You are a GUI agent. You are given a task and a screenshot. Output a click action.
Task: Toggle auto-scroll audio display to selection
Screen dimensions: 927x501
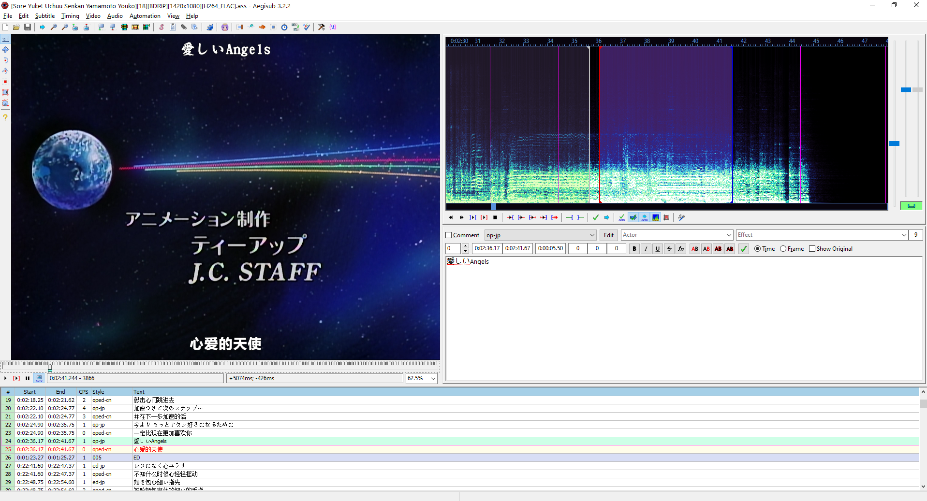pos(645,217)
